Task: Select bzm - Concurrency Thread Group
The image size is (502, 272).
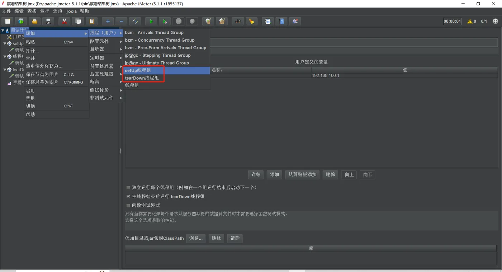Action: pyautogui.click(x=166, y=40)
